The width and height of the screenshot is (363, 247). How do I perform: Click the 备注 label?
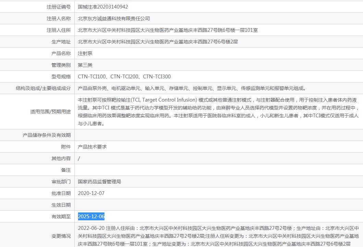point(66,170)
